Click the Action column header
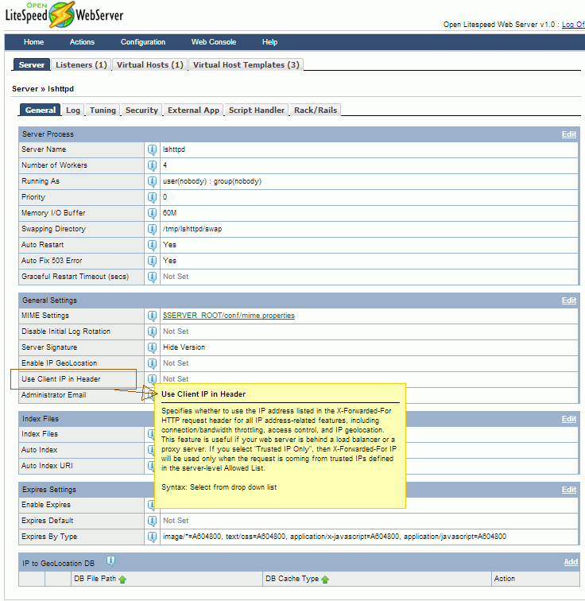The image size is (585, 601). (x=505, y=579)
